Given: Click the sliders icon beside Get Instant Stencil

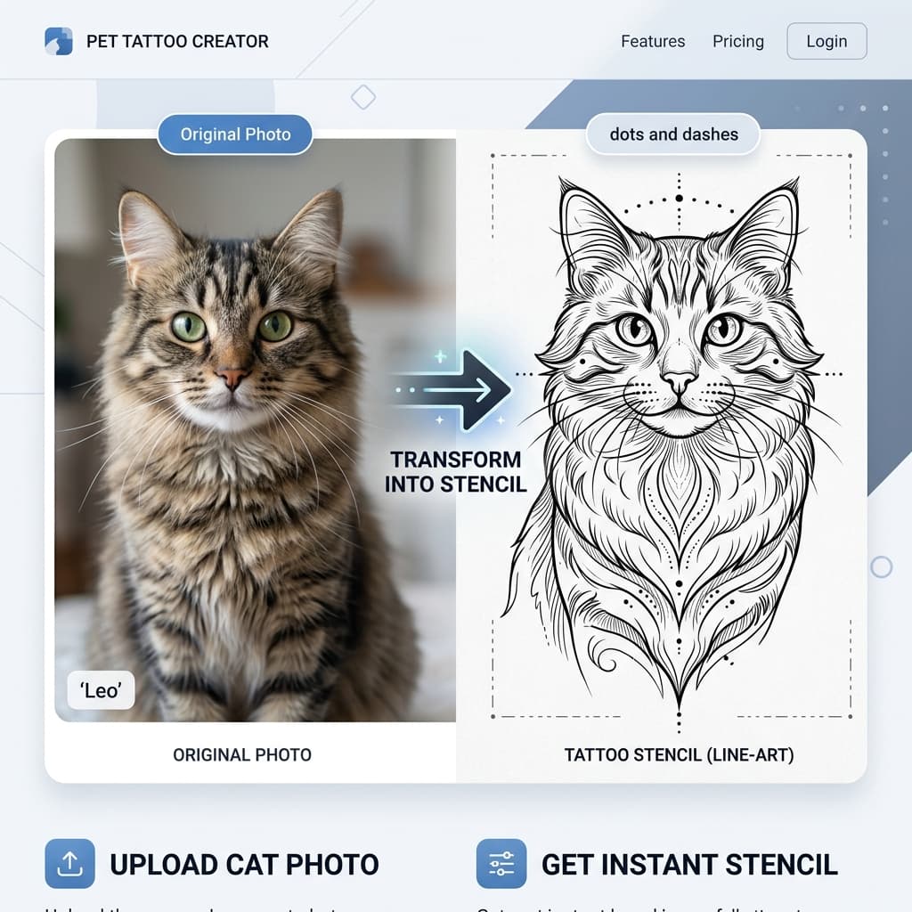Looking at the screenshot, I should [x=501, y=864].
